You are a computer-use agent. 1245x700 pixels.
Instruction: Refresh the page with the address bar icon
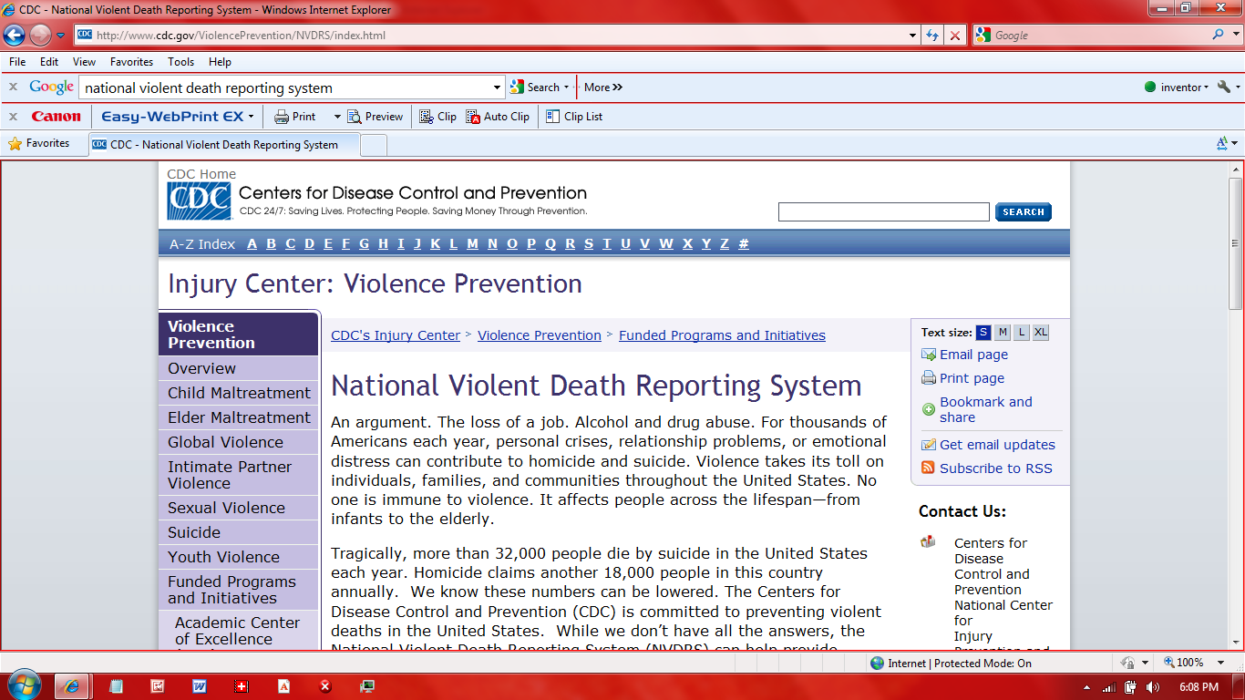pyautogui.click(x=931, y=36)
